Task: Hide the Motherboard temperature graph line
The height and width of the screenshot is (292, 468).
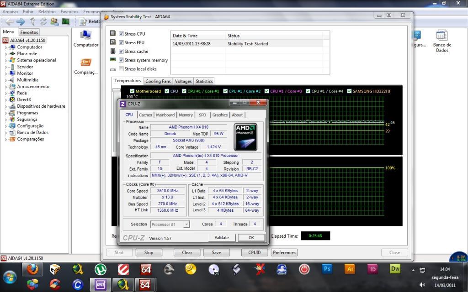Action: coord(132,91)
